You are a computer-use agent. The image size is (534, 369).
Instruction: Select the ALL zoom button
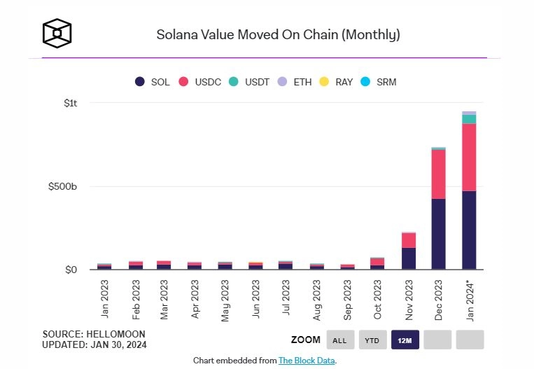click(340, 340)
